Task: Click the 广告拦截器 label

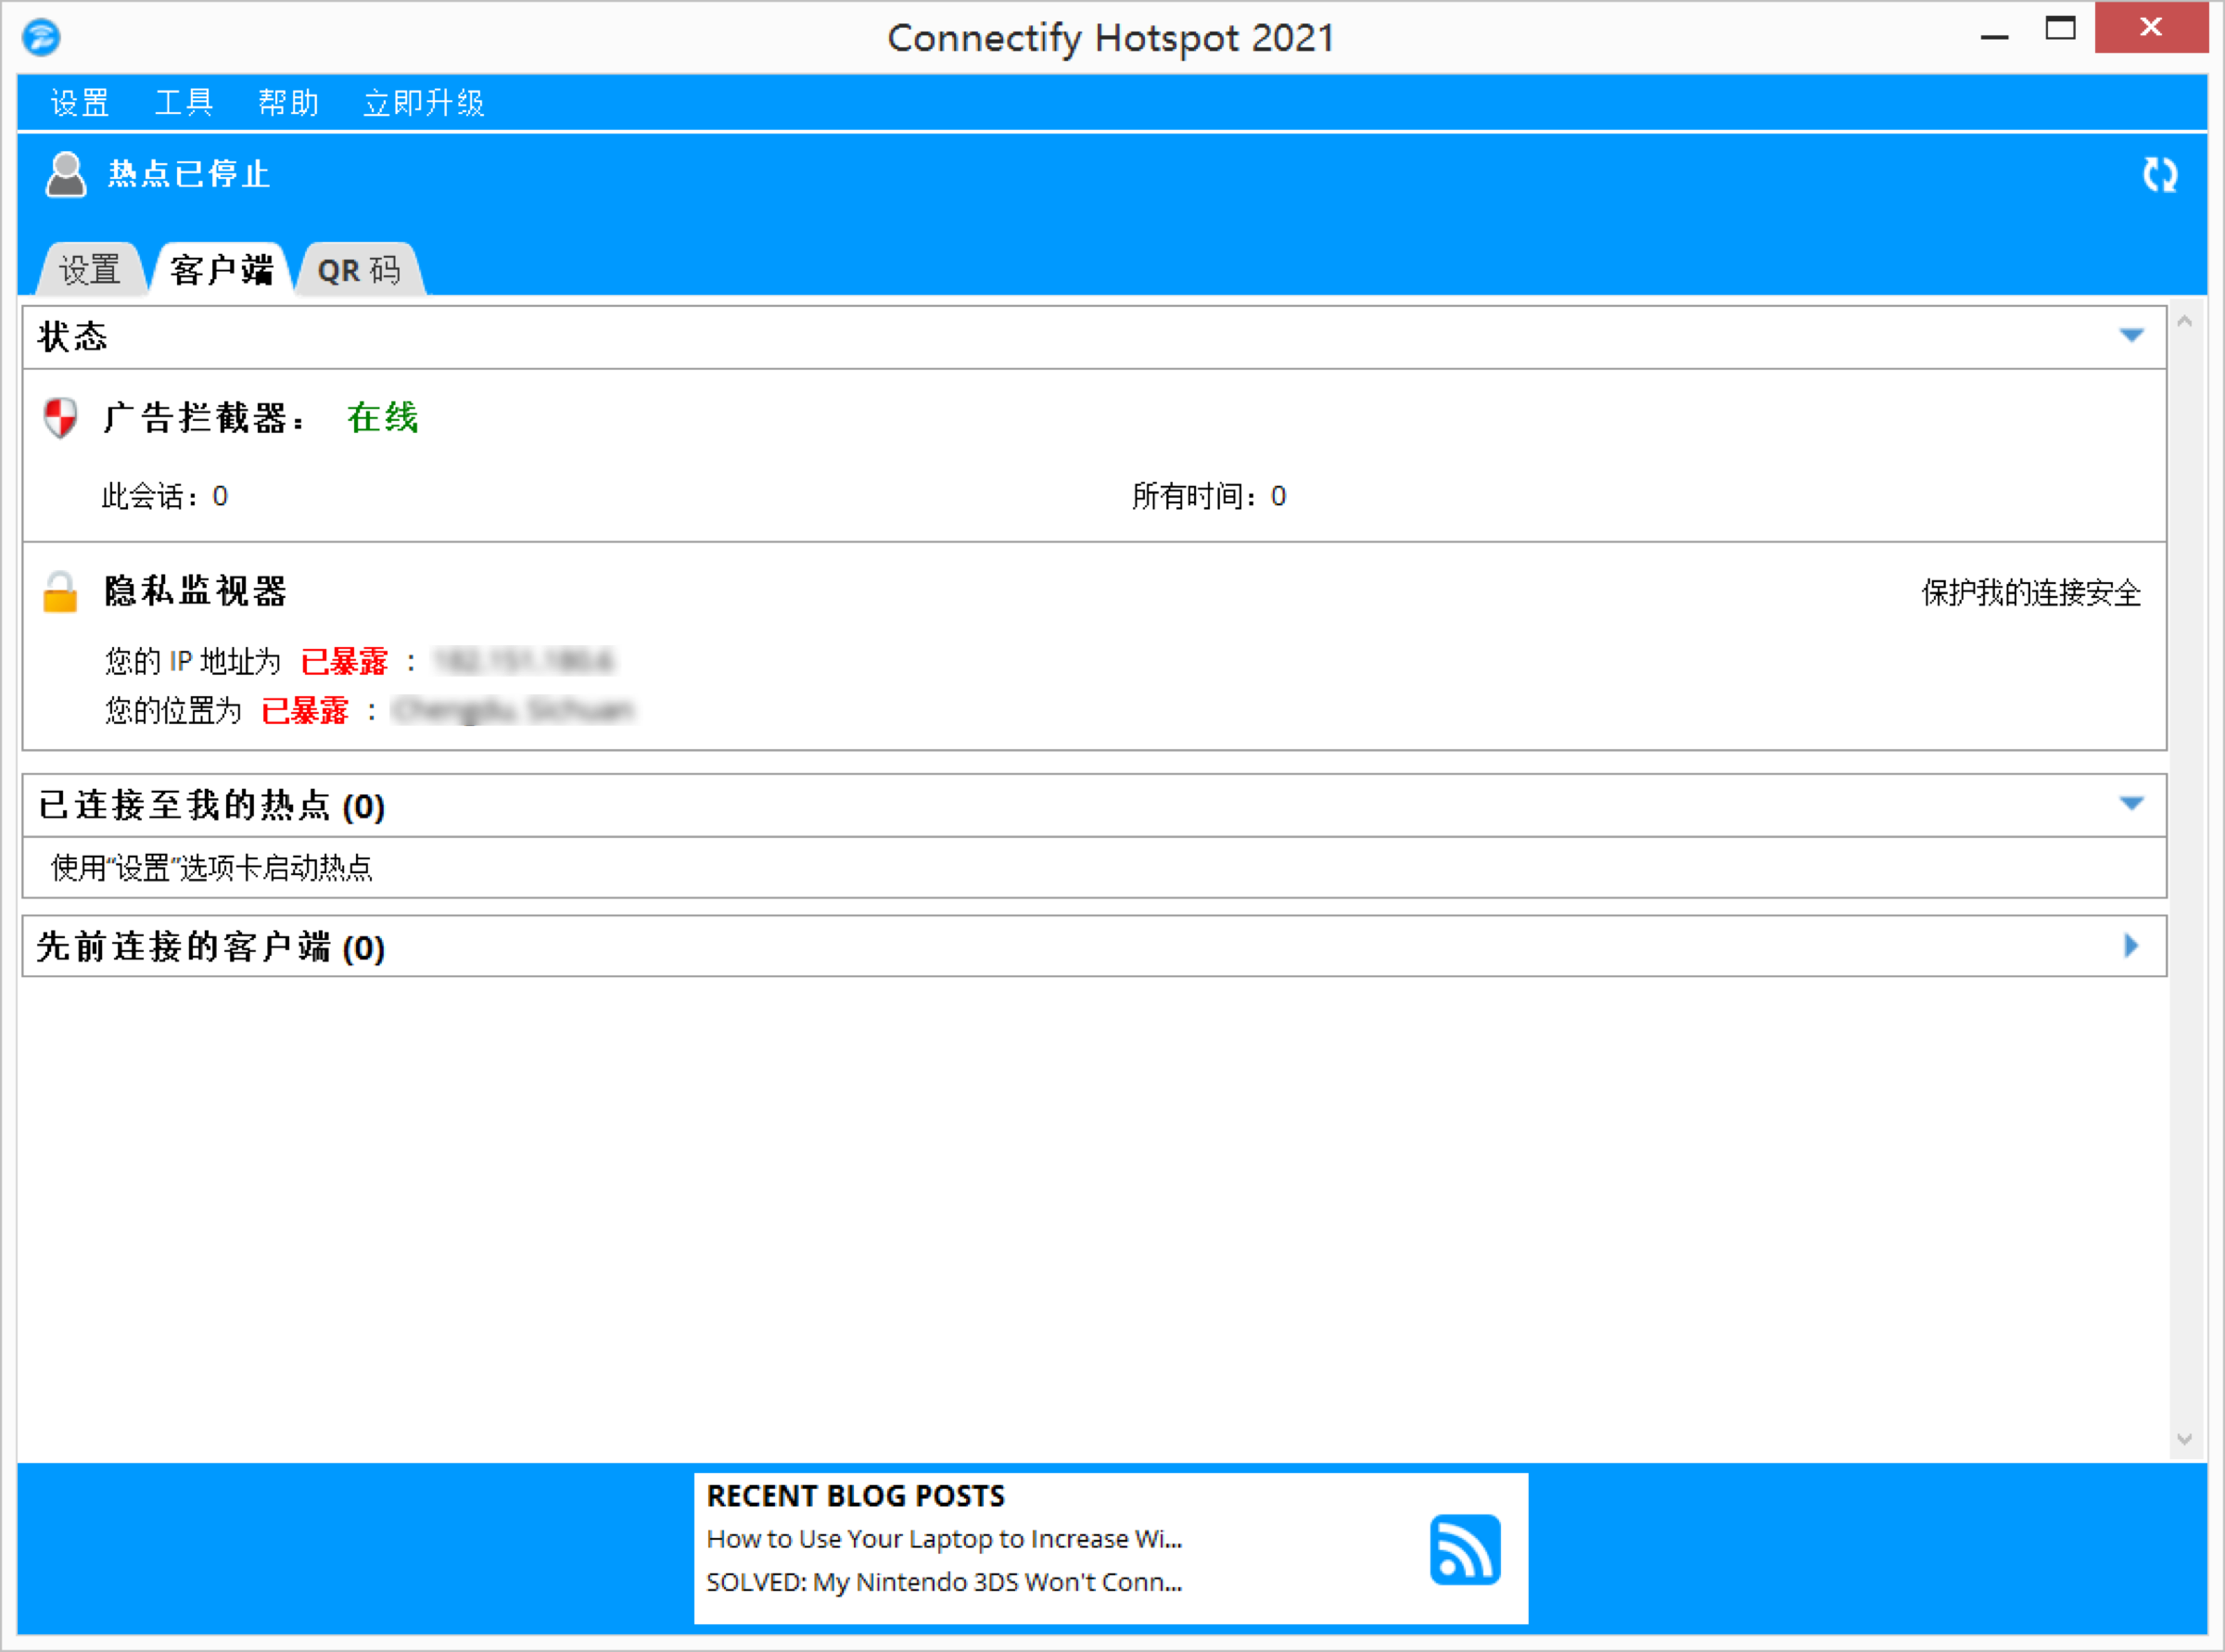Action: click(x=204, y=418)
